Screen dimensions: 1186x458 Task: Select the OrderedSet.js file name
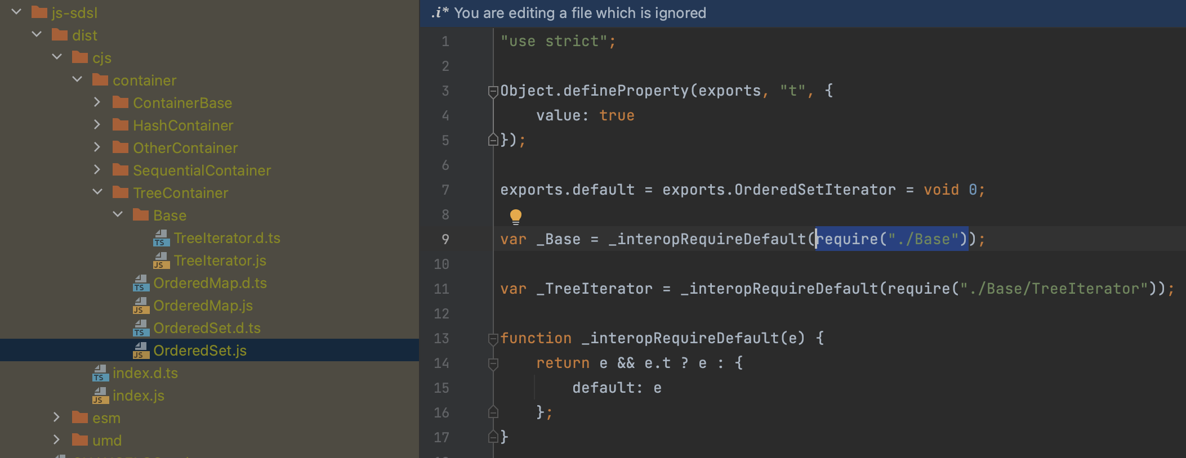(x=200, y=351)
